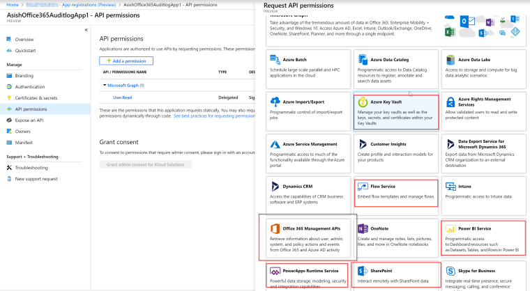Open Expose an API menu item
Screen dimensions: 530x291
coord(29,120)
